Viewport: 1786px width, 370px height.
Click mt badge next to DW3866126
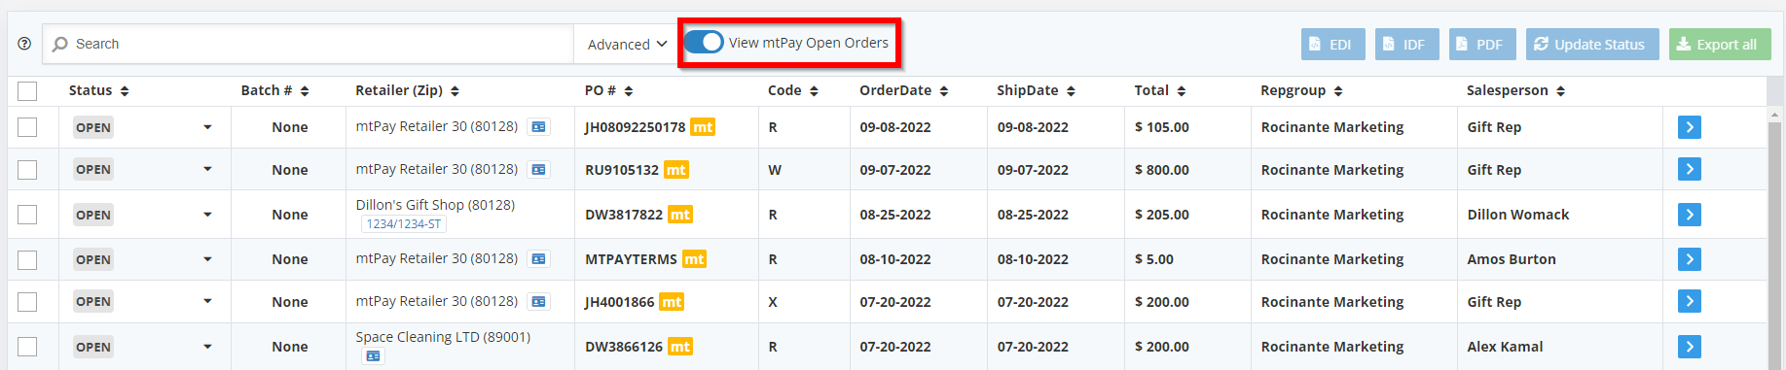pos(679,347)
